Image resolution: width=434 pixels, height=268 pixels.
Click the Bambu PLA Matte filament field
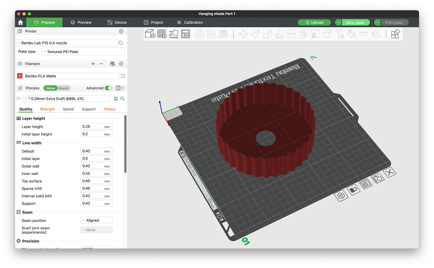(x=72, y=76)
